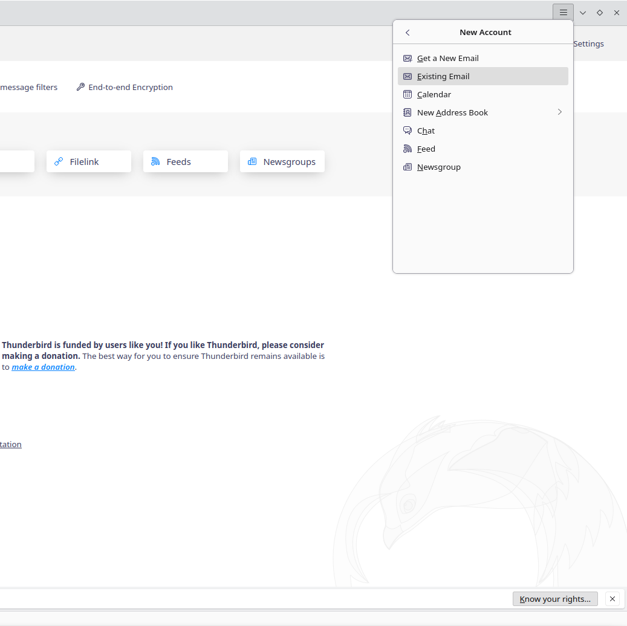
Task: Click the address book icon in the menu
Action: tap(408, 113)
